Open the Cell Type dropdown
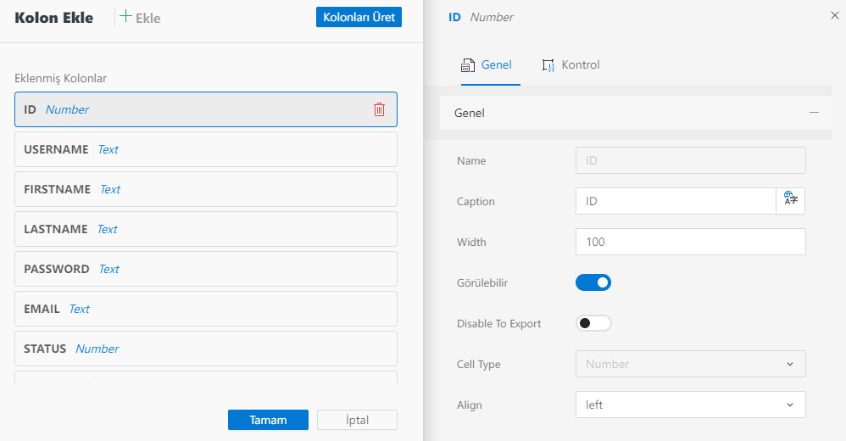Image resolution: width=846 pixels, height=441 pixels. click(x=690, y=364)
